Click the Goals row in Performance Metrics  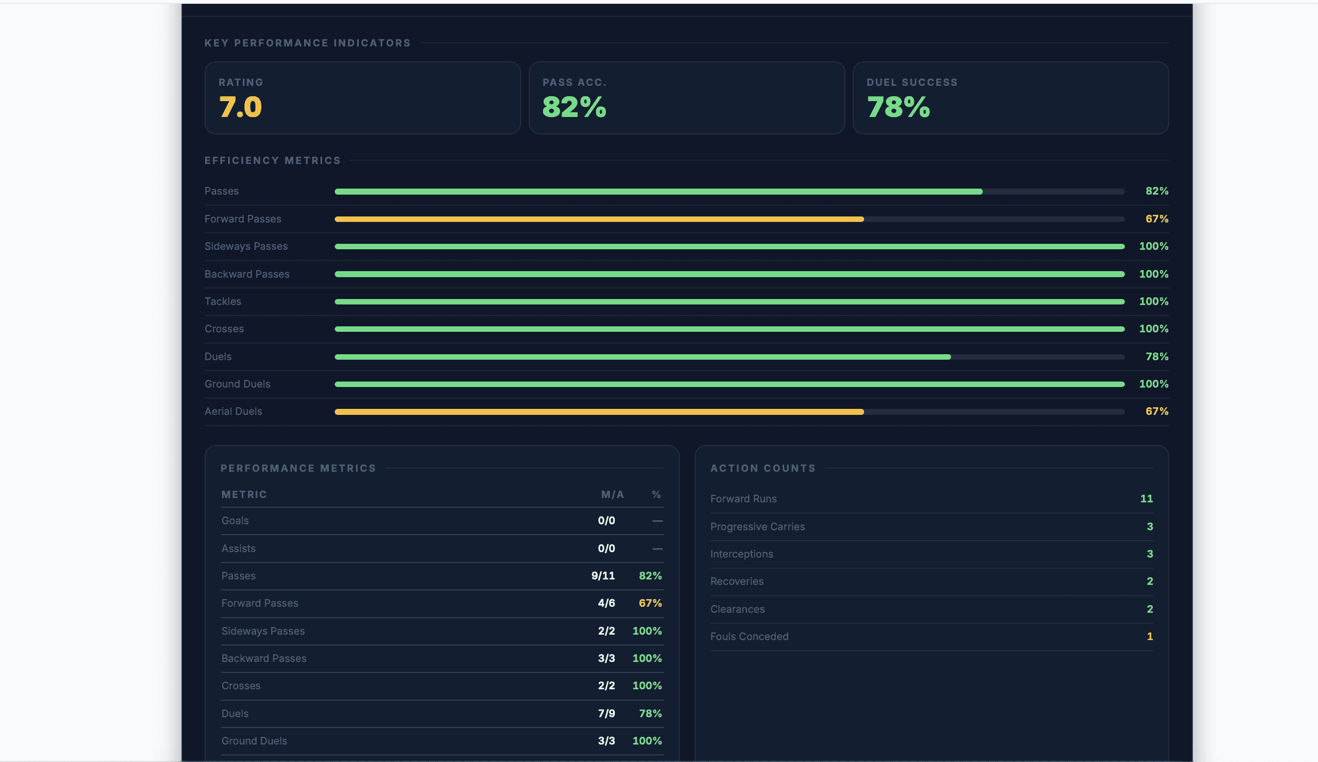pos(442,521)
